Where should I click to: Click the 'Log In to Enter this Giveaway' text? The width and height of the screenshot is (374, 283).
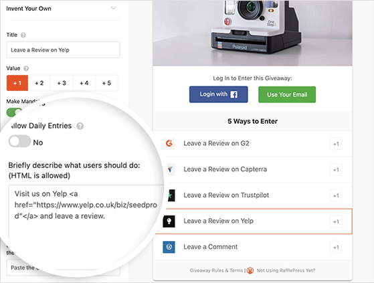tap(252, 78)
